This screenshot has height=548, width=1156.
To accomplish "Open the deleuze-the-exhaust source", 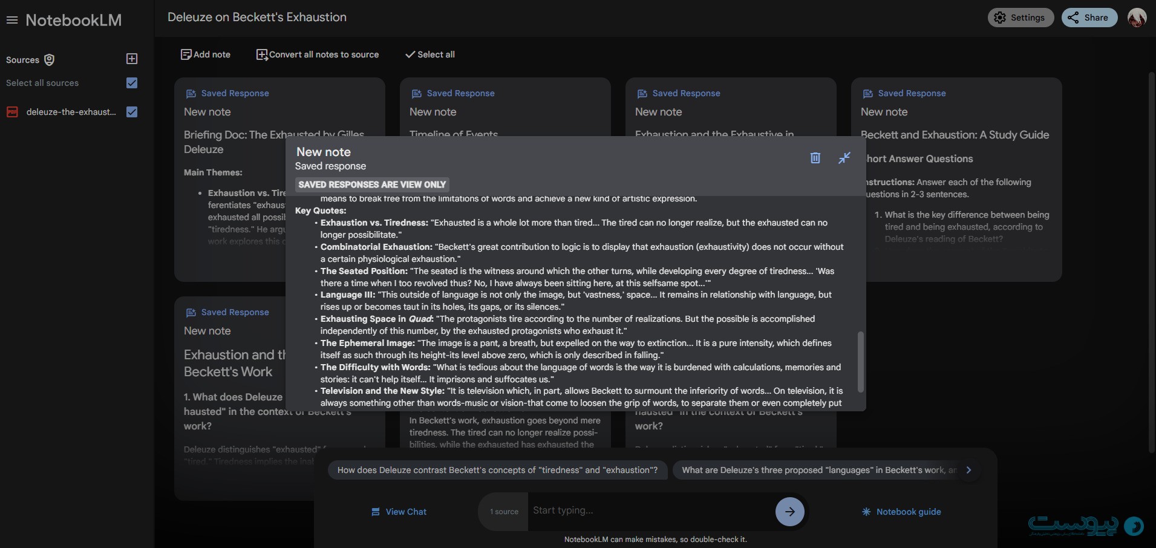I will coord(71,112).
